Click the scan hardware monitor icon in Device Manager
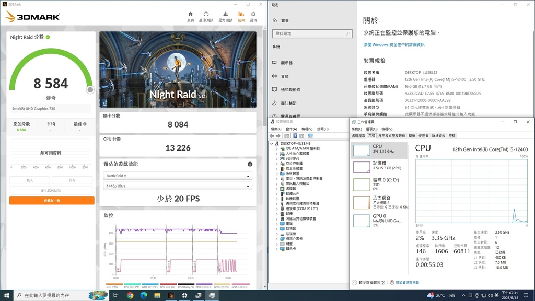 (x=310, y=136)
